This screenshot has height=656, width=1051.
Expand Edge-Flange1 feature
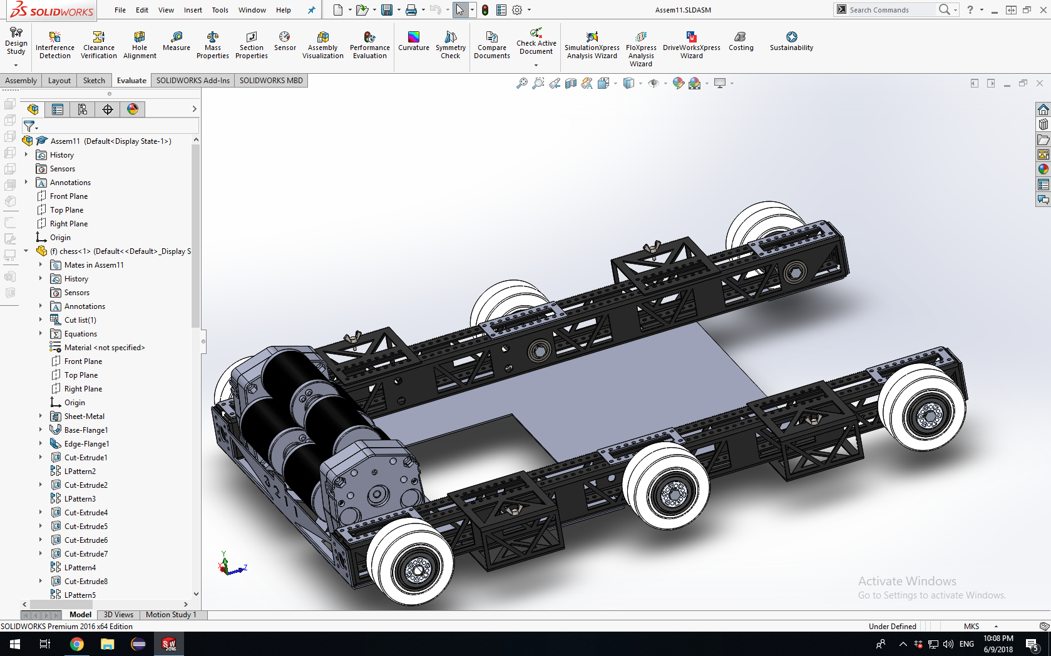41,443
